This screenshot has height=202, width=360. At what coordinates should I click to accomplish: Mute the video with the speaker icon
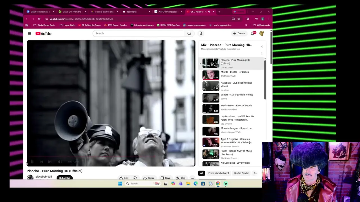(60, 162)
